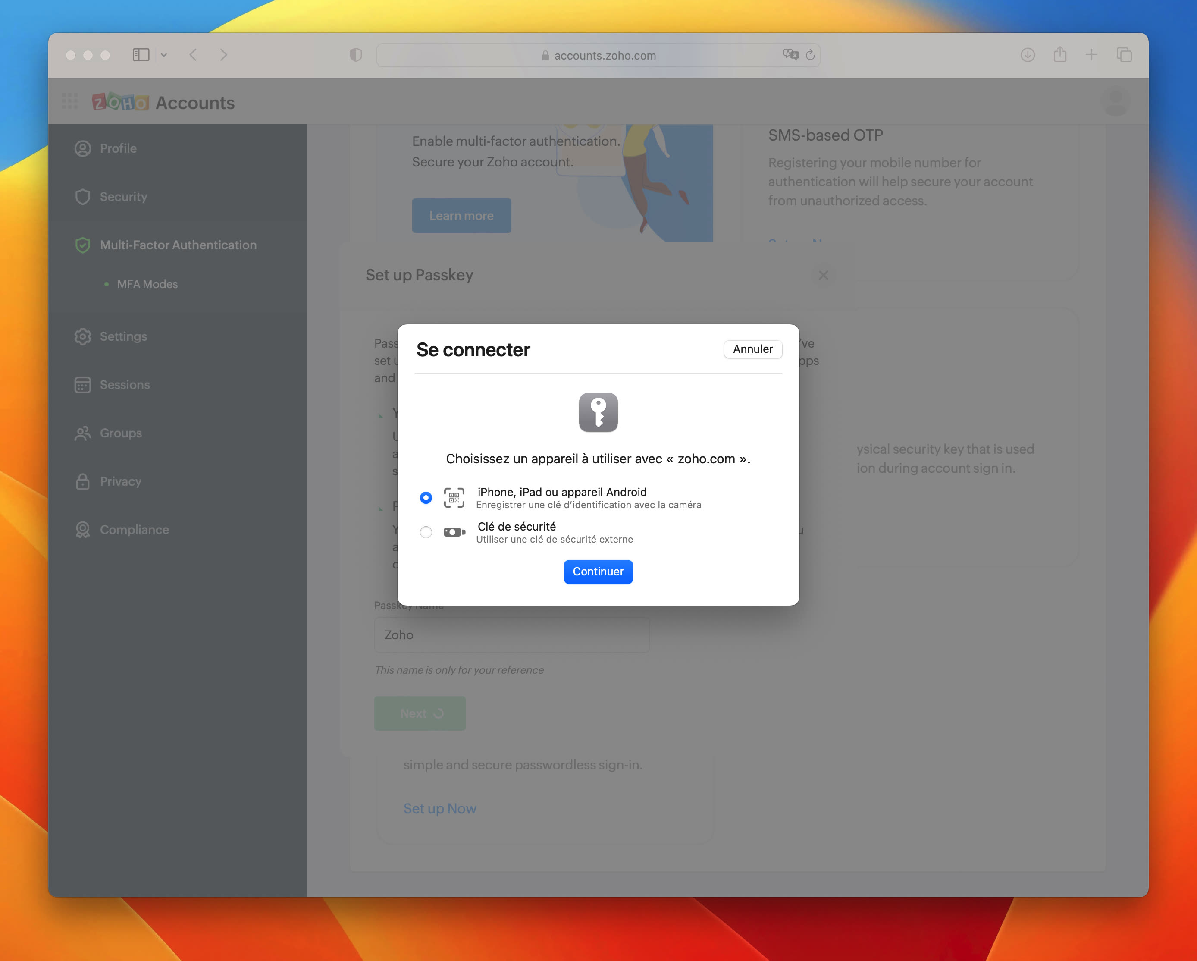
Task: Click the privacy shield icon in toolbar
Action: click(356, 55)
